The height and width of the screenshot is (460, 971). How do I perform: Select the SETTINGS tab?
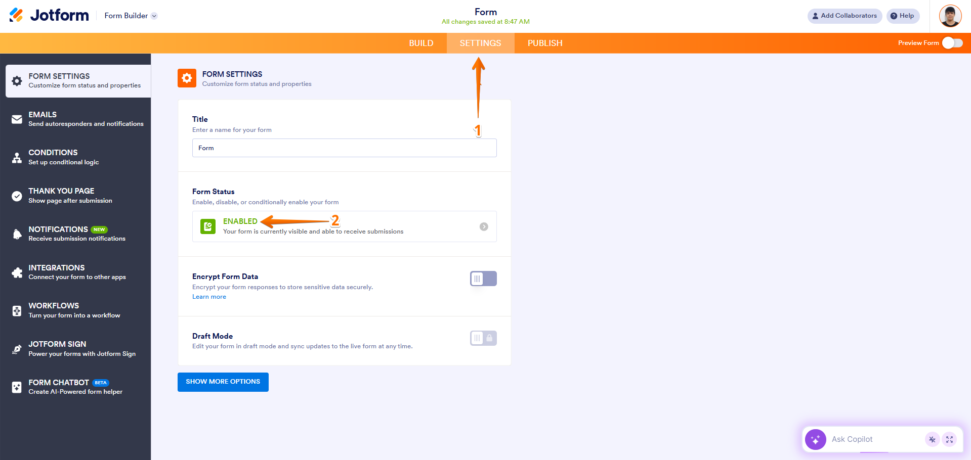480,43
